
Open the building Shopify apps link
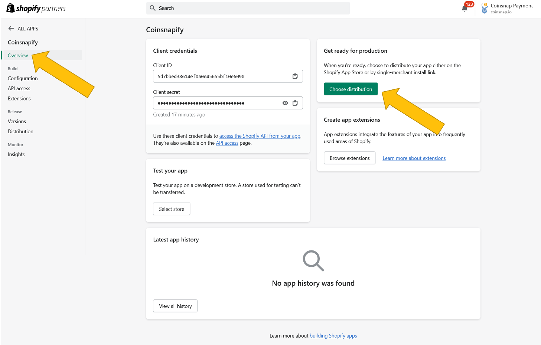[x=333, y=336]
